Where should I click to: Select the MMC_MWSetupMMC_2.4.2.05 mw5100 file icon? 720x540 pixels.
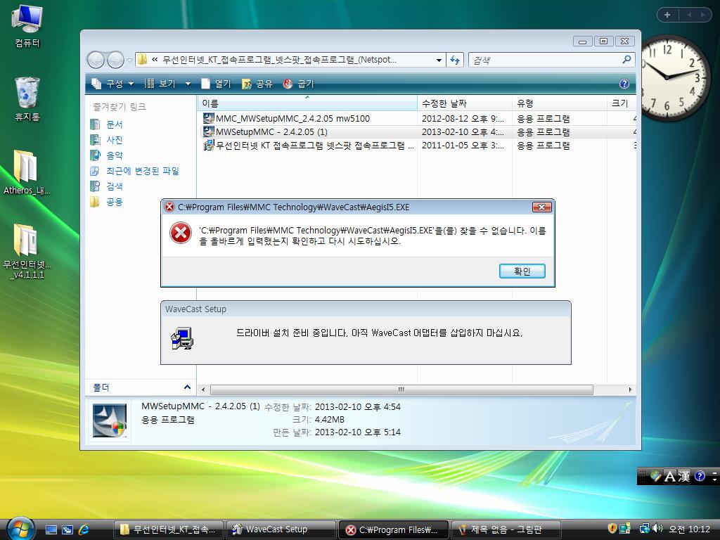point(208,118)
